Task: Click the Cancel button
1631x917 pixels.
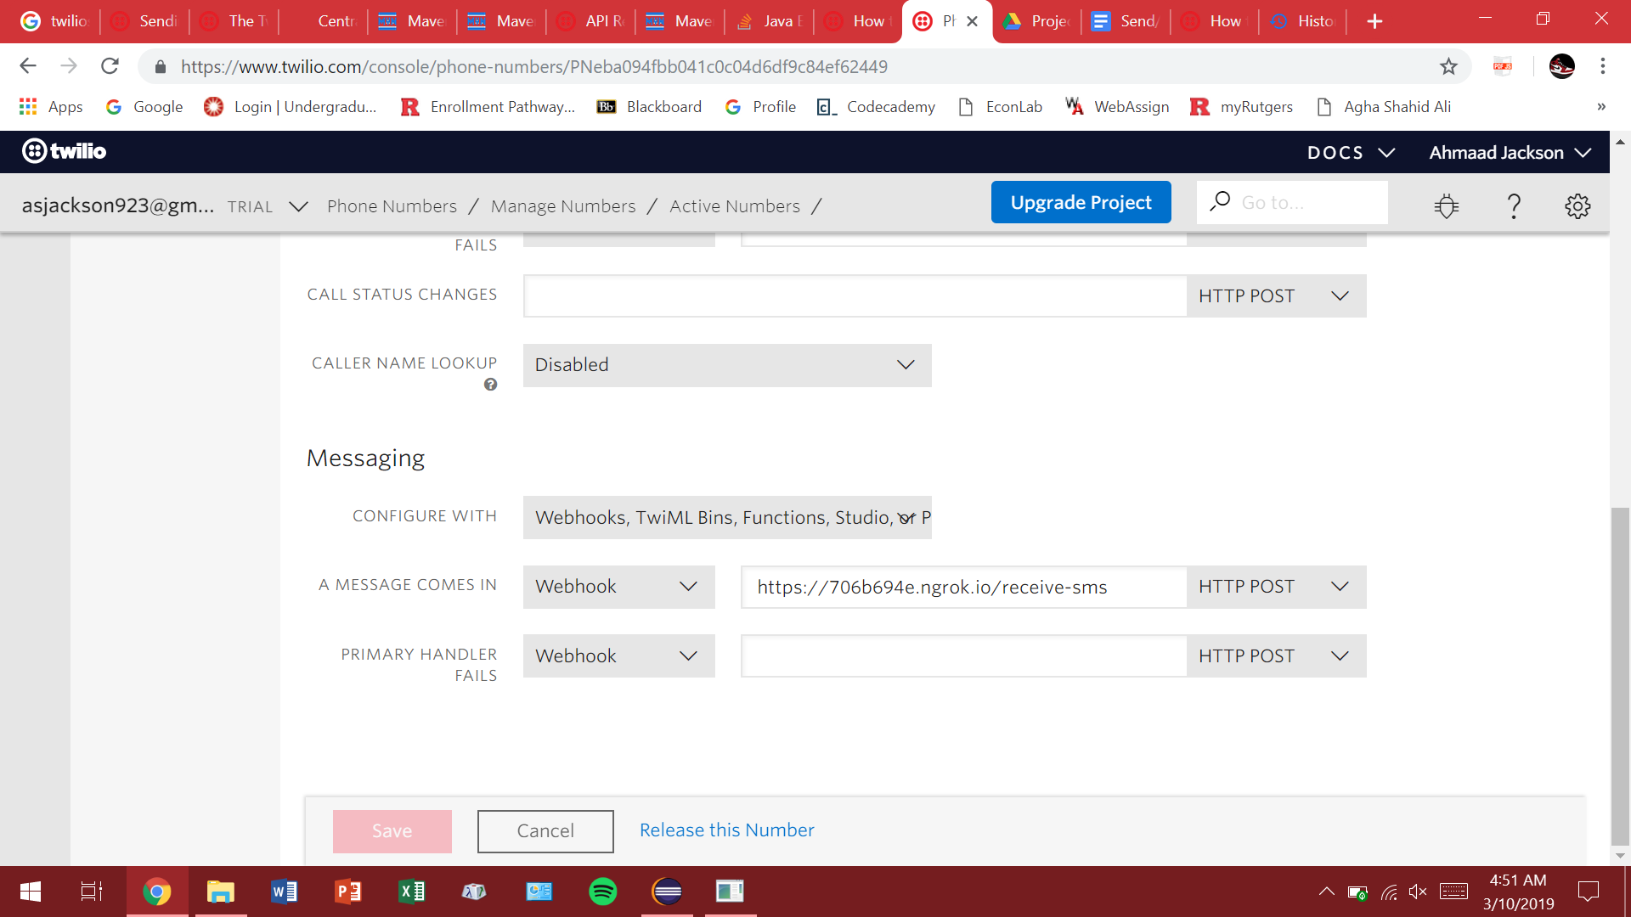Action: 545,831
